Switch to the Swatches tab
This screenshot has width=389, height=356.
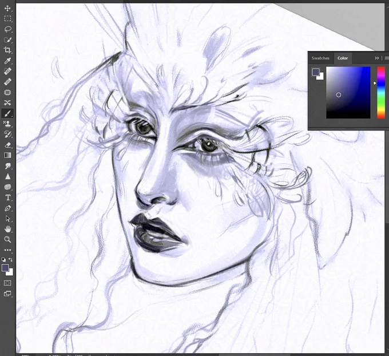click(320, 58)
